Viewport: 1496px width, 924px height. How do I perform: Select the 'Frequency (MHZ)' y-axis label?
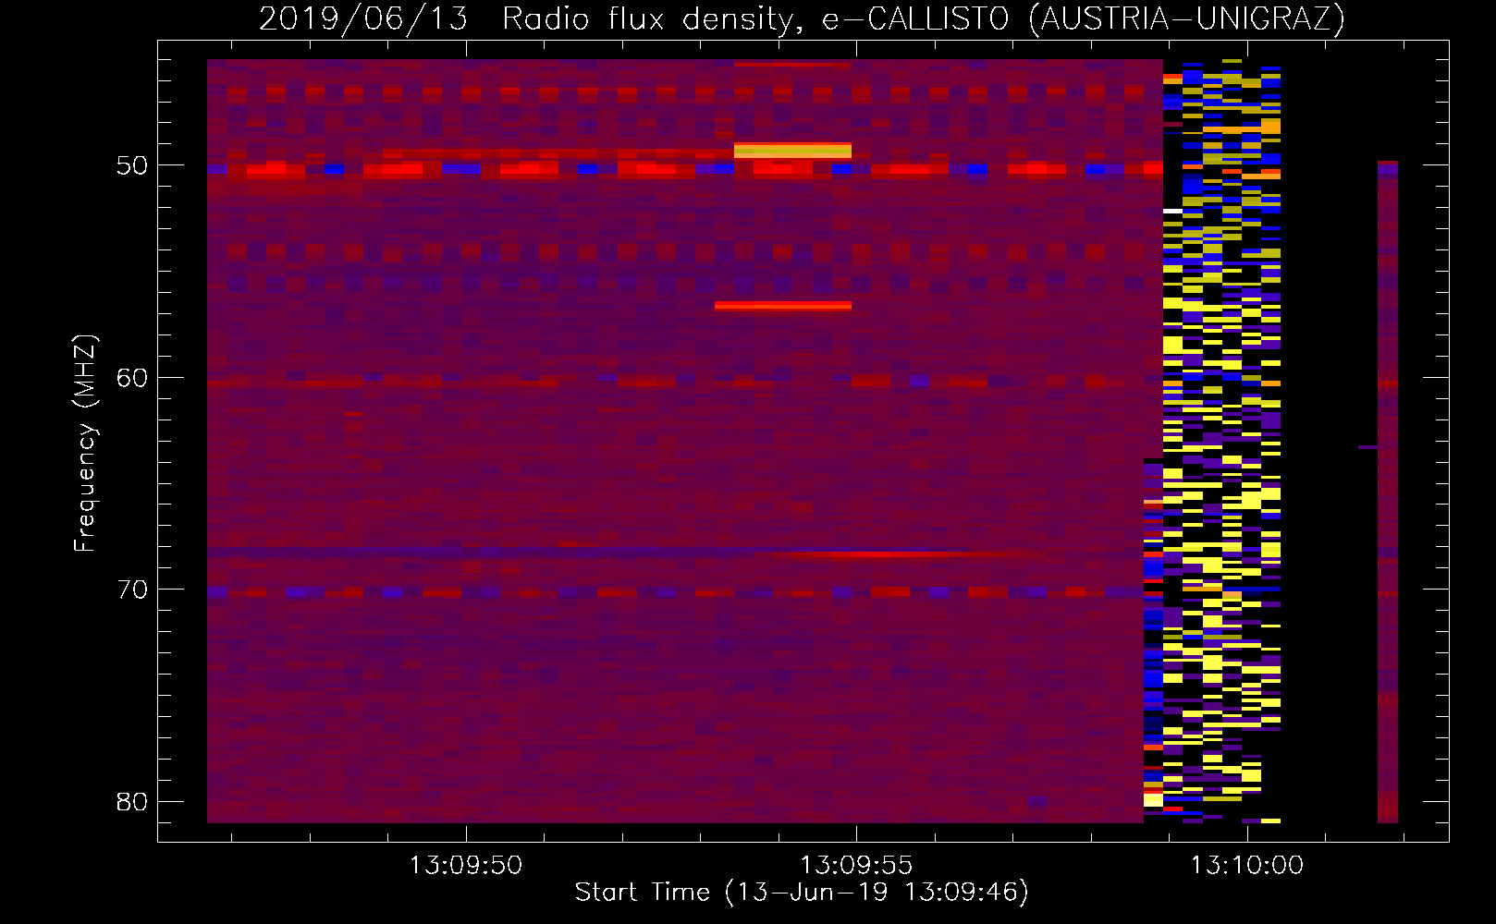pos(85,444)
